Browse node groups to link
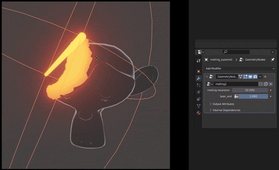This screenshot has width=279, height=170. [x=210, y=84]
